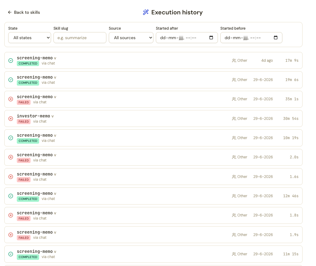Click via chat text on the 1.6s row

click(40, 179)
